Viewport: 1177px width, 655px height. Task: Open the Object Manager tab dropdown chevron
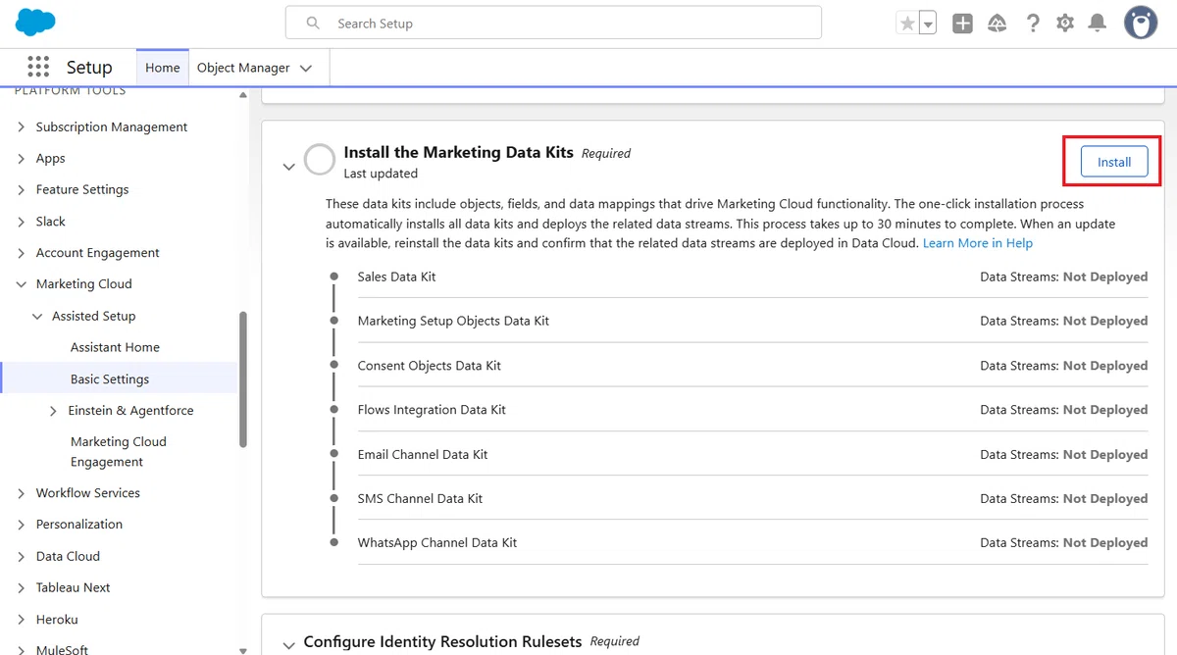tap(306, 68)
